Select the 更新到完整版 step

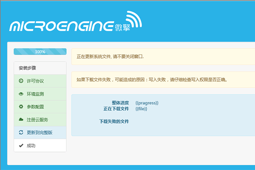coord(40,133)
